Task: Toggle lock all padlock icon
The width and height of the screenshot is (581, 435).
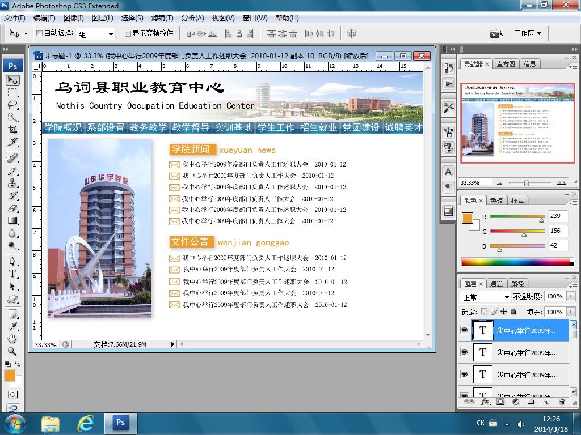Action: (x=513, y=312)
